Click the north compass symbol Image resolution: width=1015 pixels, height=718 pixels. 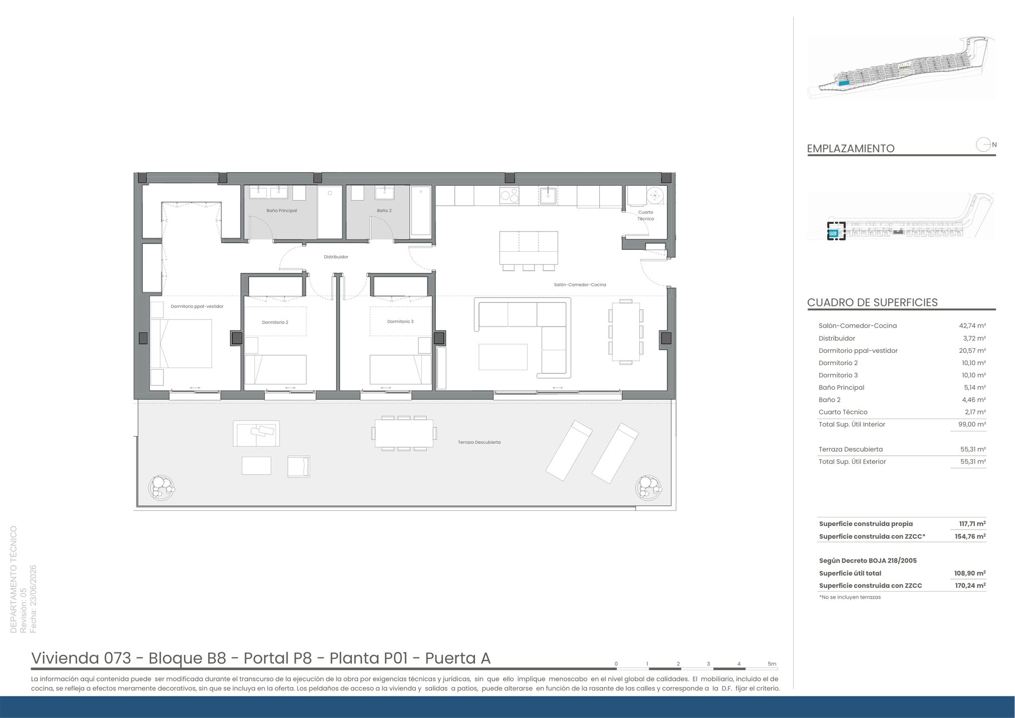point(986,145)
